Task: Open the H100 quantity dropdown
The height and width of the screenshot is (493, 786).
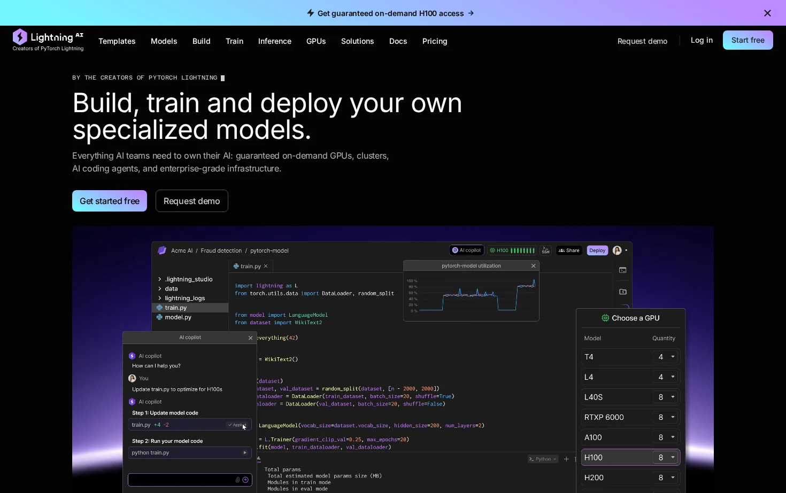Action: [666, 457]
